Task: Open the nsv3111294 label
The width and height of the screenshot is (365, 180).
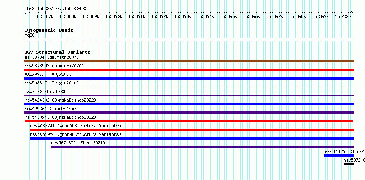Action: [344, 151]
